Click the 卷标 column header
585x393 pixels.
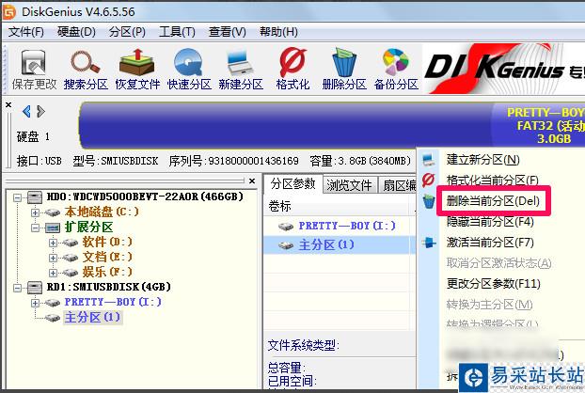coord(340,206)
